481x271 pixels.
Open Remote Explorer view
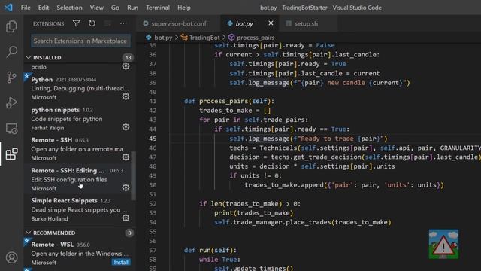(12, 129)
